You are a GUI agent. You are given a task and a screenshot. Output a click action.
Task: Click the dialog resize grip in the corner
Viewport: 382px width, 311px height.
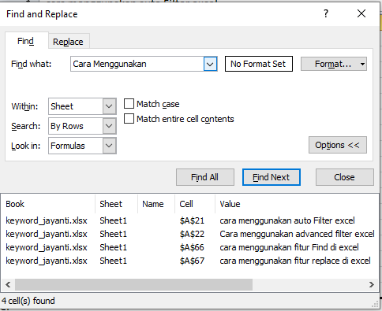tap(375, 304)
